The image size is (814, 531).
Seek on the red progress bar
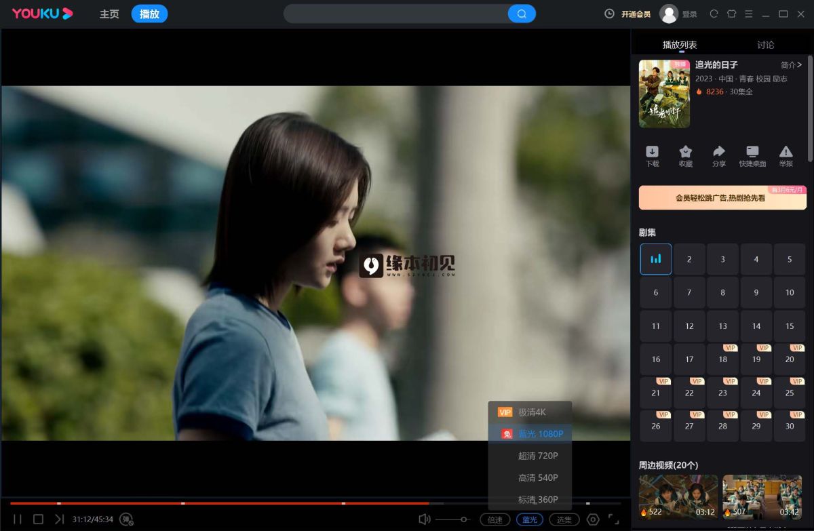(315, 503)
